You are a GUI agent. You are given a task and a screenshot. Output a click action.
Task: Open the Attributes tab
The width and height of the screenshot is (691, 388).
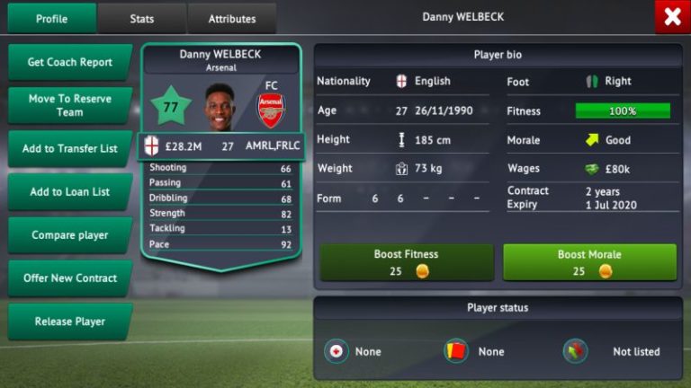(x=232, y=19)
